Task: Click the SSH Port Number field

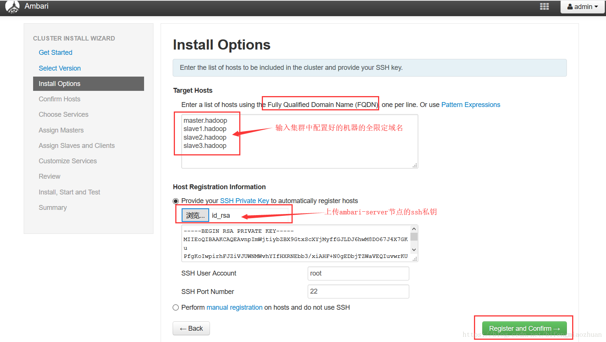Action: tap(358, 291)
